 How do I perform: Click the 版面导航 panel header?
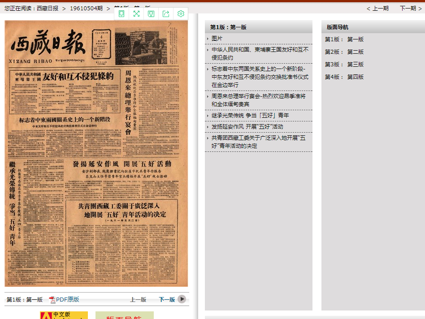point(373,27)
